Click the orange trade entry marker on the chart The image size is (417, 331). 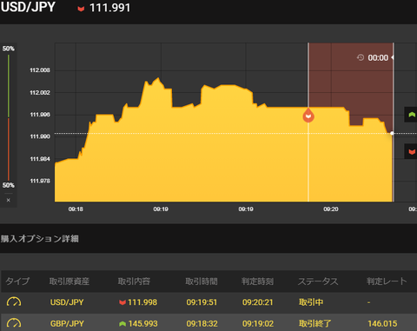pos(308,116)
